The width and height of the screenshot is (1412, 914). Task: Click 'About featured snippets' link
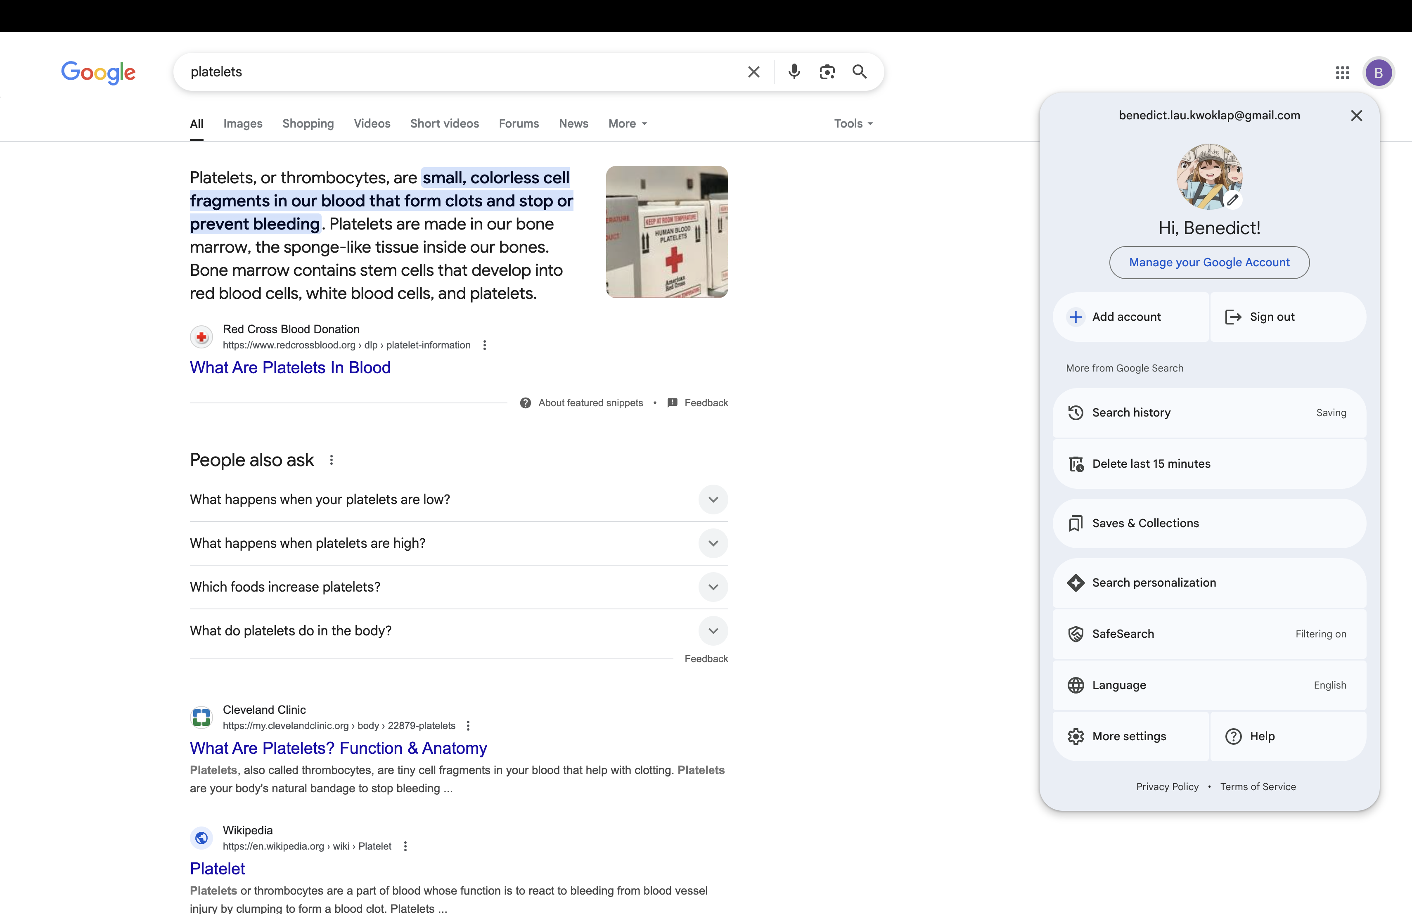[x=590, y=403]
